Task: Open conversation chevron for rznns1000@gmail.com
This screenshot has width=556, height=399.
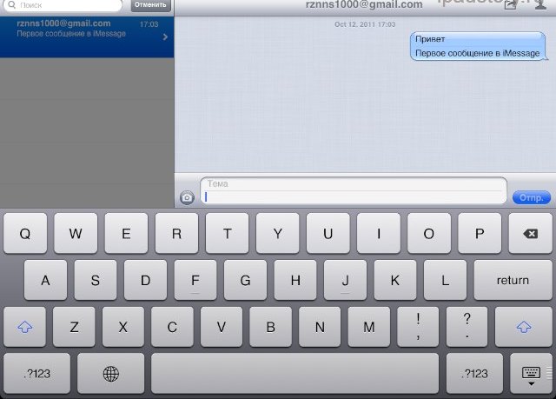Action: [x=165, y=37]
